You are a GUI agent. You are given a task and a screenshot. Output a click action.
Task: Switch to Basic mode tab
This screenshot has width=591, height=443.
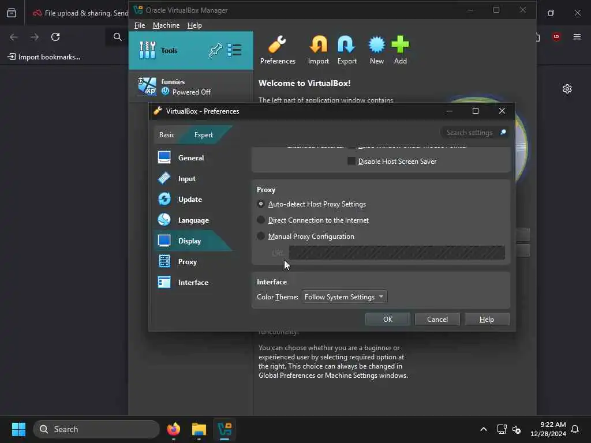pos(167,135)
